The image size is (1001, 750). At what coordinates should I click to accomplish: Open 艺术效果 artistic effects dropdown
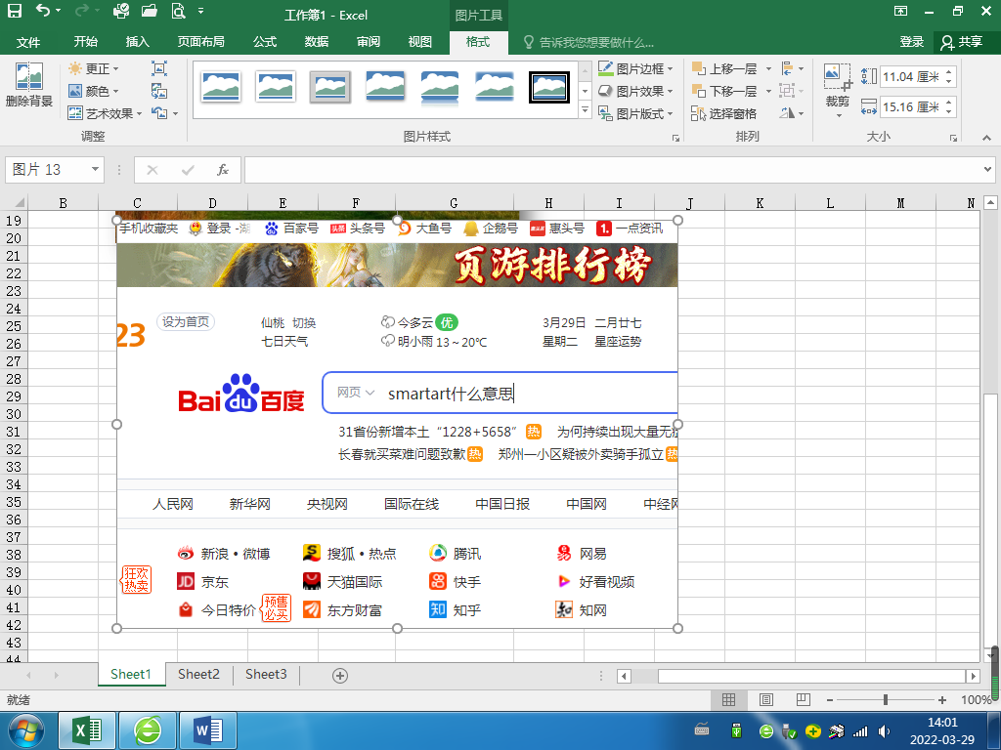pos(106,113)
